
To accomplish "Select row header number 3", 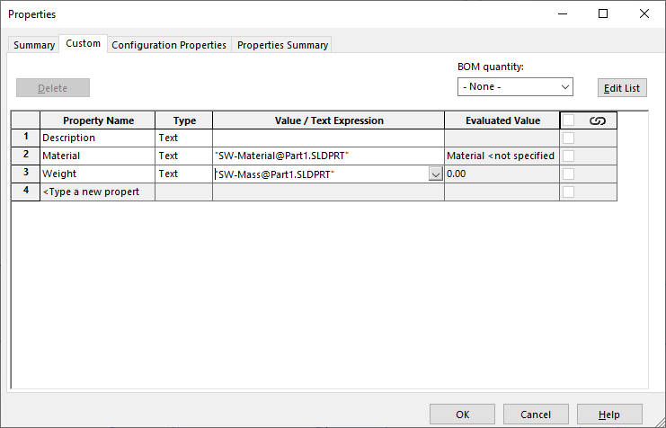I will coord(26,174).
